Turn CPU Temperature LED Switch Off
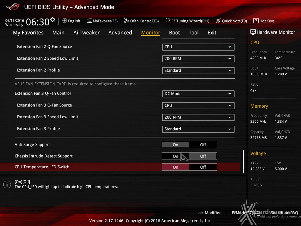The height and width of the screenshot is (226, 301). tap(203, 167)
